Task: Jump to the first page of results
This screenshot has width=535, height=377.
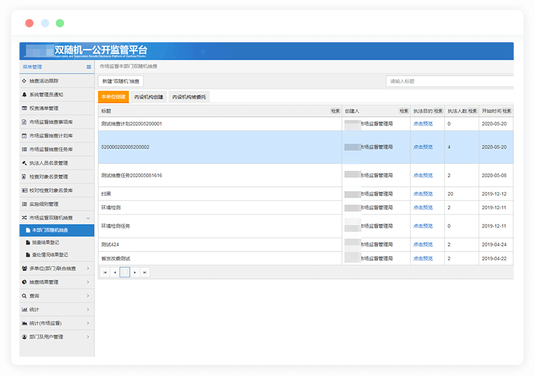Action: pos(104,272)
